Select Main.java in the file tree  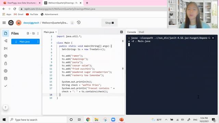point(25,42)
